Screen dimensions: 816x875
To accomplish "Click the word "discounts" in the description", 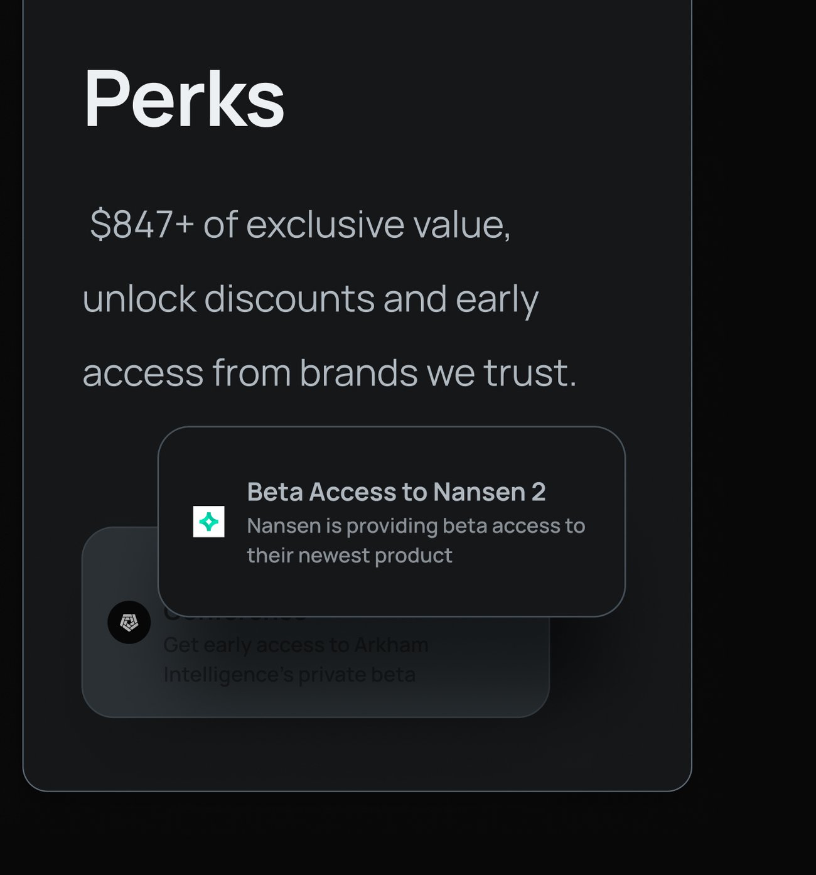I will 289,299.
